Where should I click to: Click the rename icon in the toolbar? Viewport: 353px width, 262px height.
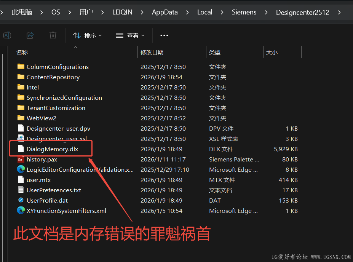[x=7, y=35]
